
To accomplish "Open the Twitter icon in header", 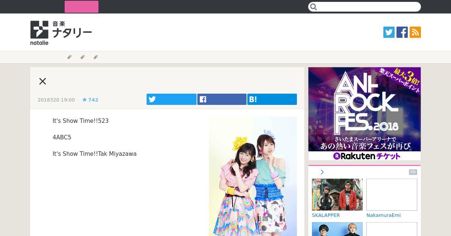I will [389, 32].
